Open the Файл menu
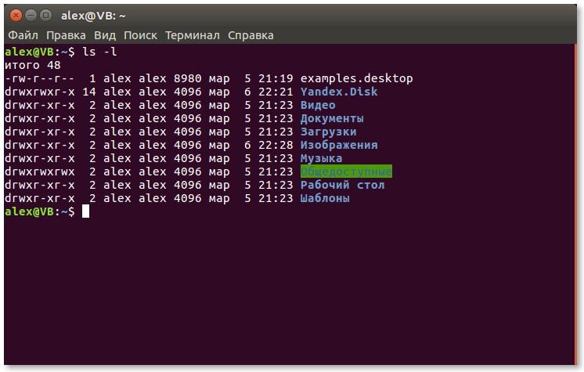Screen dimensions: 584x372 (x=23, y=35)
